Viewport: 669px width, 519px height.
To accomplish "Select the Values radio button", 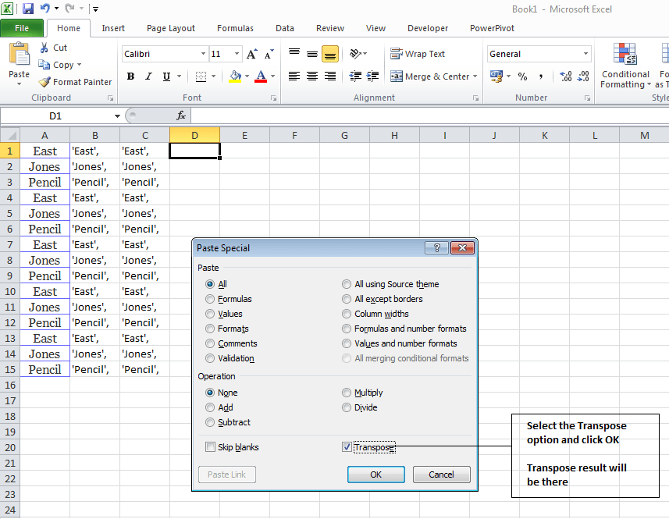I will pyautogui.click(x=210, y=314).
